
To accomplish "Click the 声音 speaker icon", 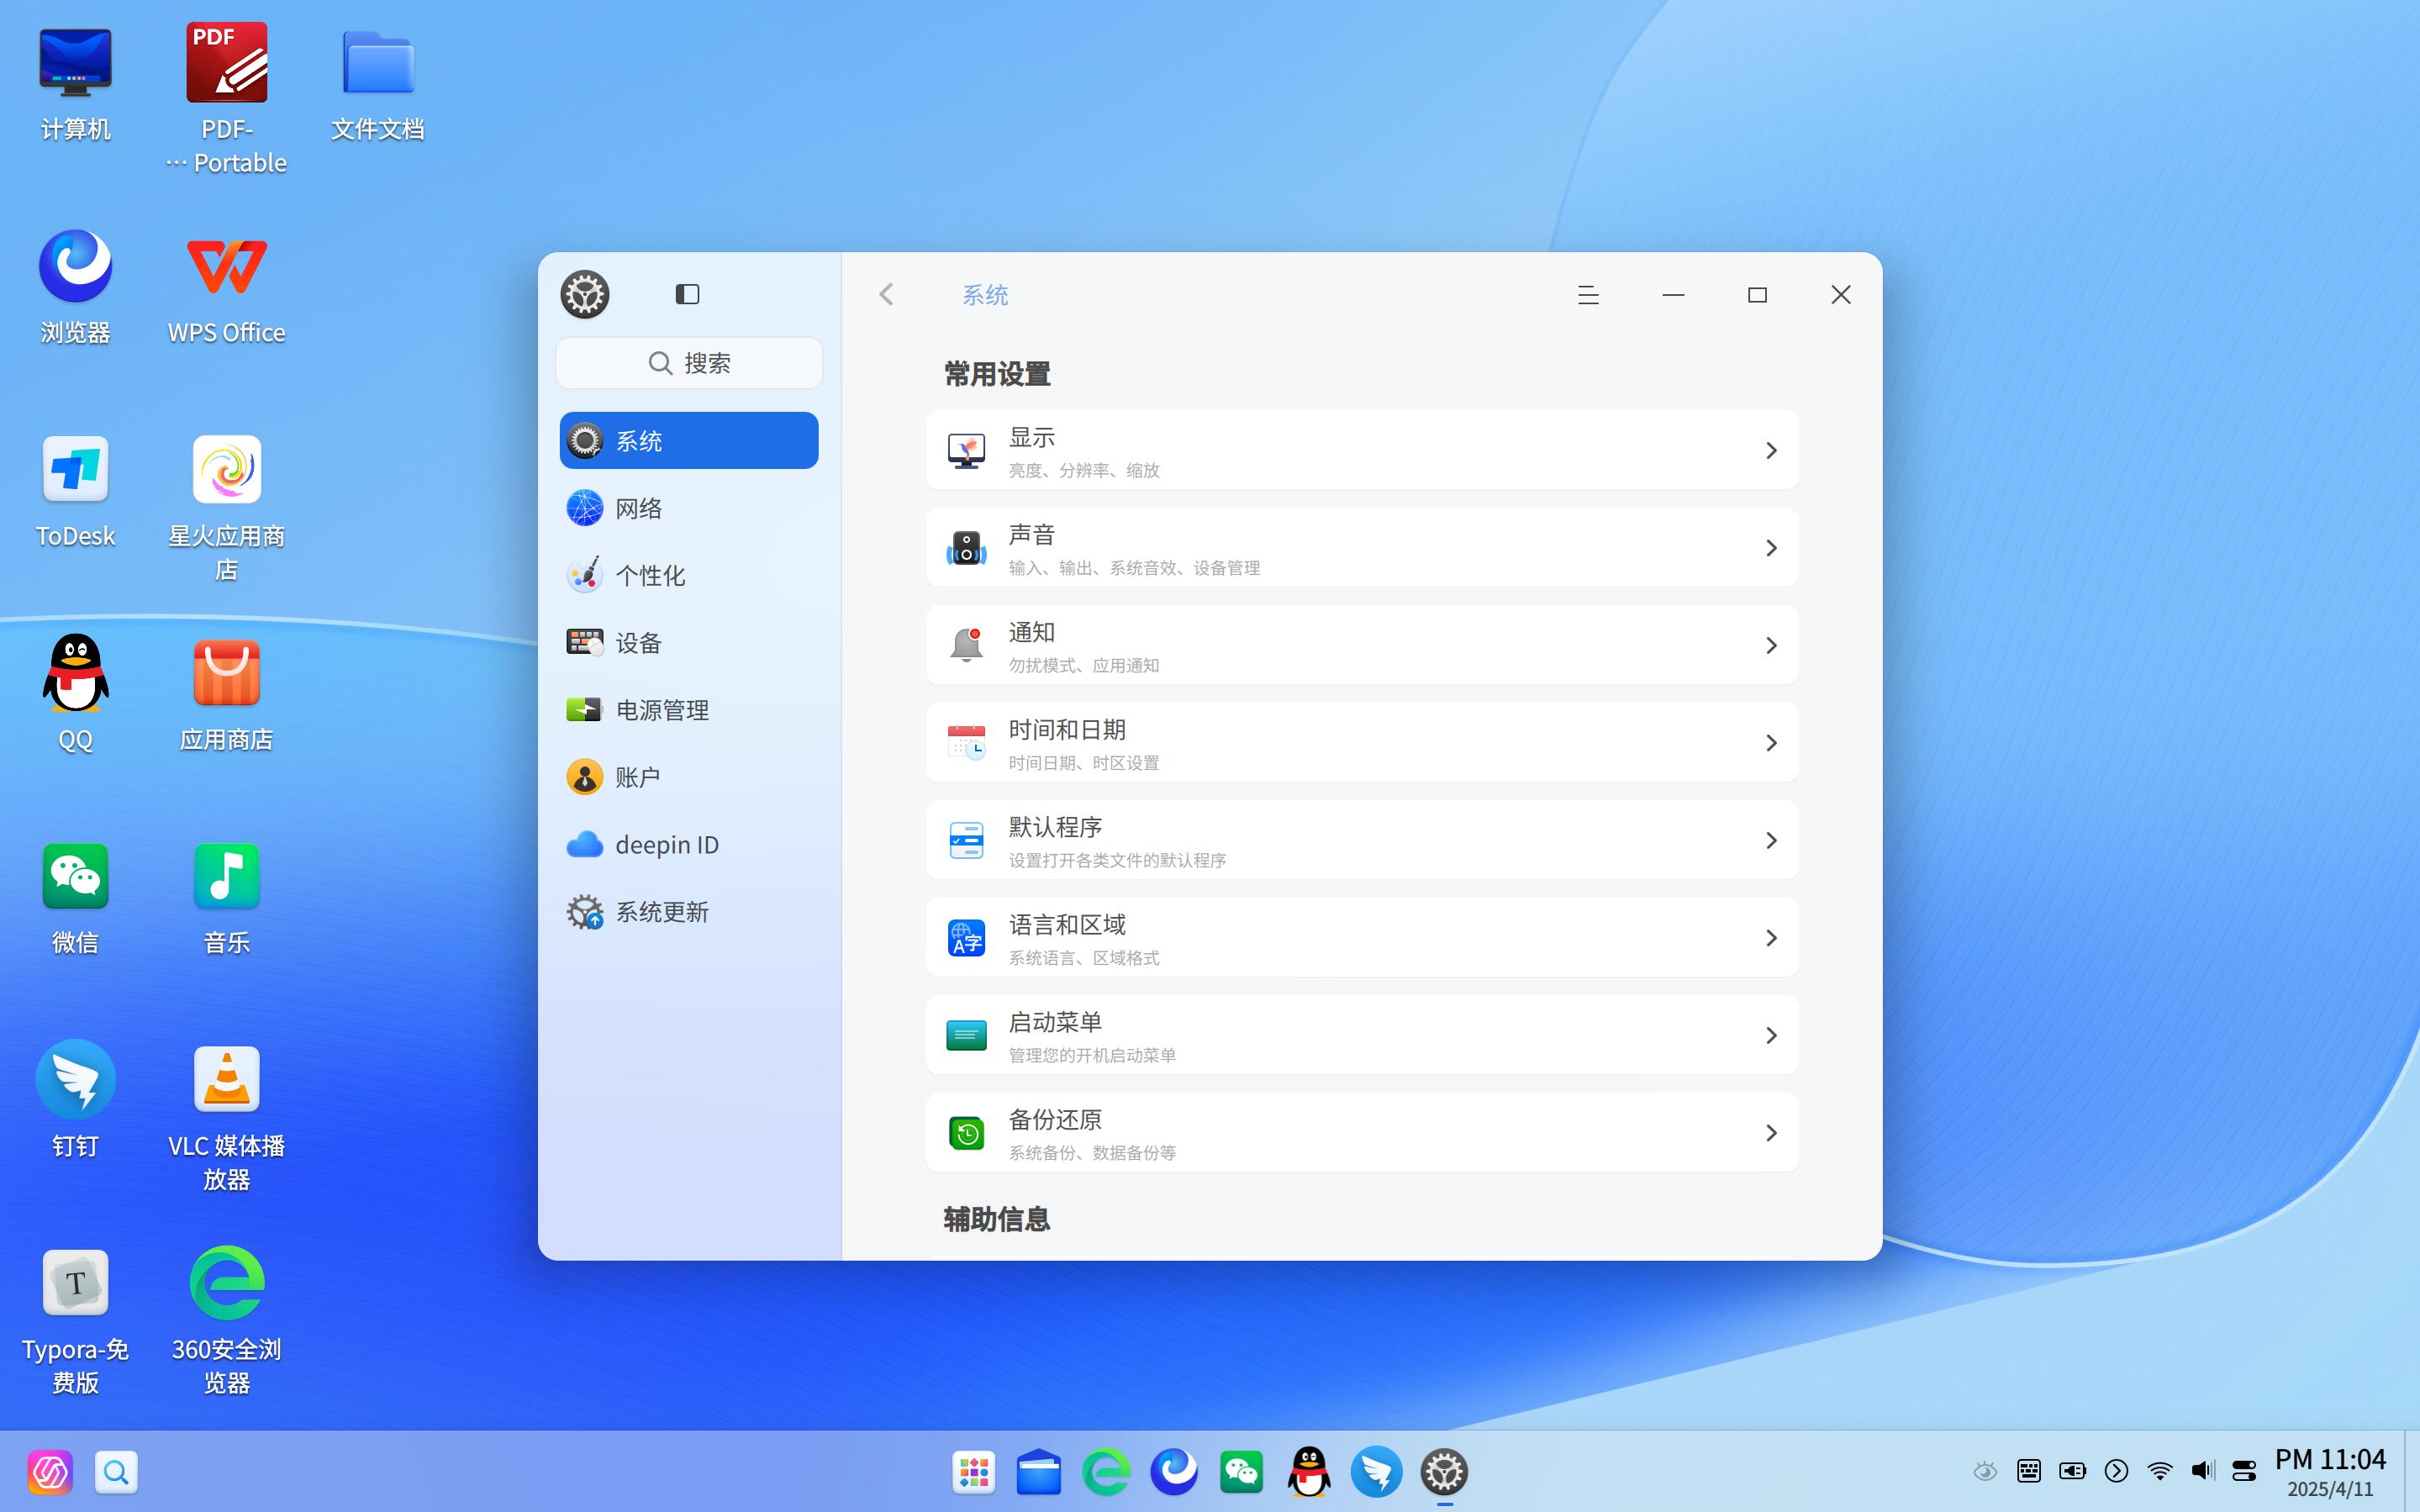I will (966, 548).
